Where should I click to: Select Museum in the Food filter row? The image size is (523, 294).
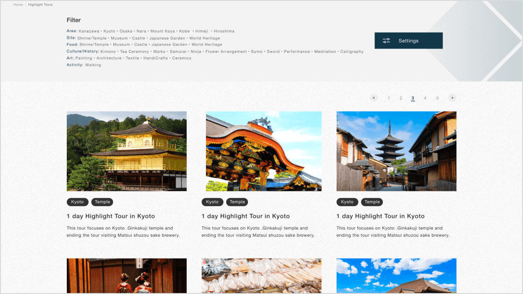pyautogui.click(x=121, y=44)
